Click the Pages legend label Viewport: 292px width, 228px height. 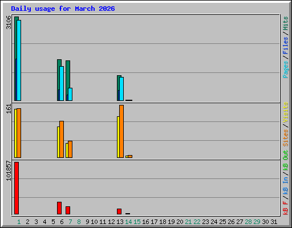[x=286, y=70]
